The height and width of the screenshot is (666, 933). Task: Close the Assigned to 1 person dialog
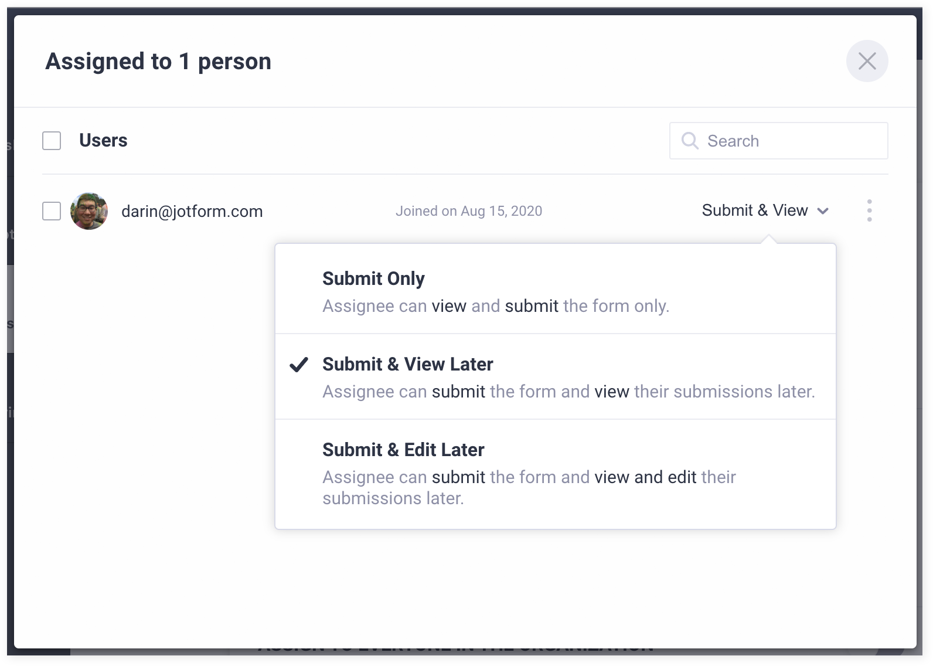[867, 61]
